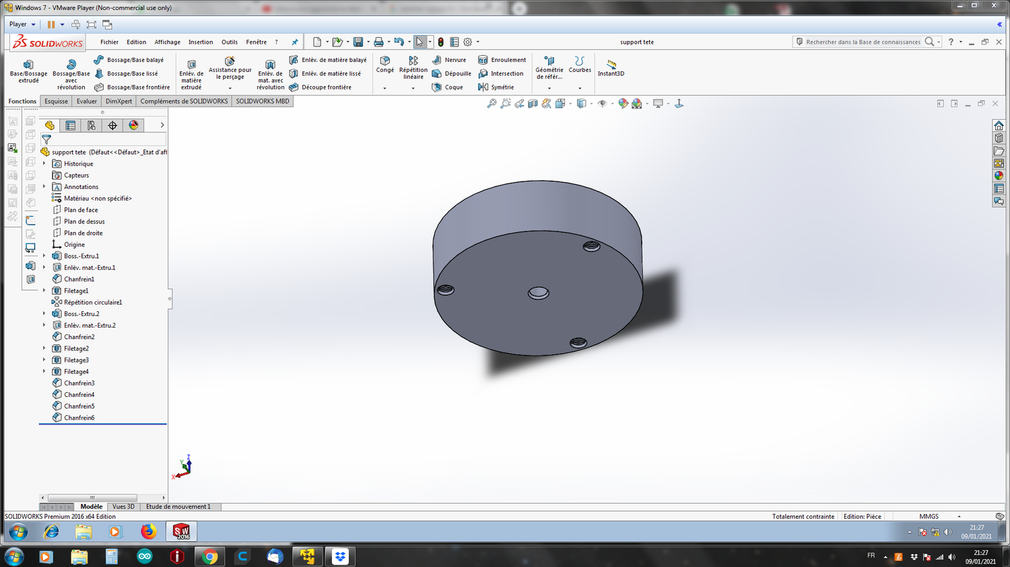Click the knowledge base search field
1010x567 pixels.
point(863,42)
